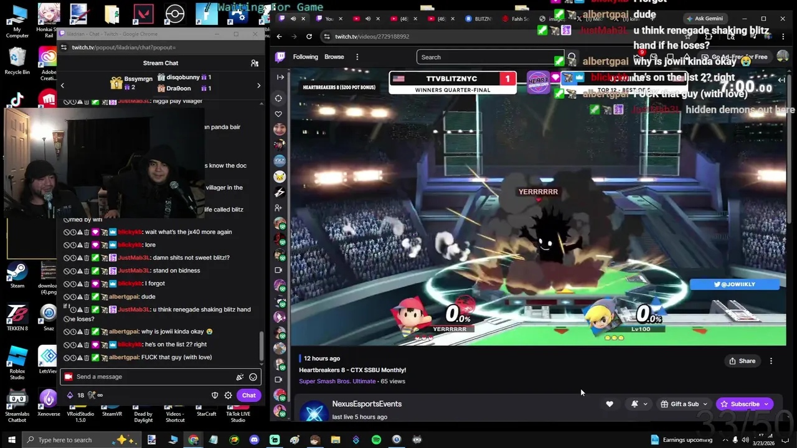Switch to Fahh So browser tab

coord(515,19)
